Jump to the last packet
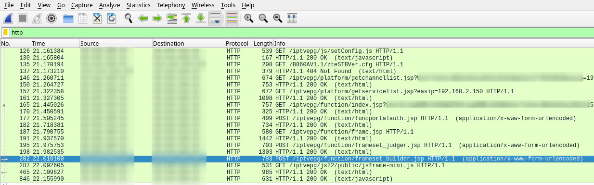Viewport: 594px width, 185px height. 201,18
